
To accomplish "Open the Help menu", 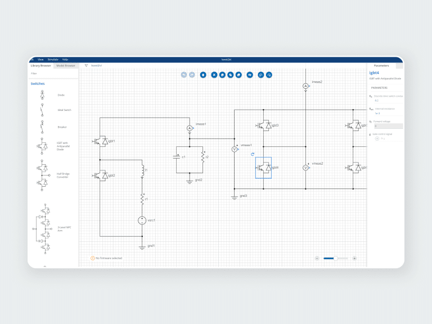I will tap(65, 60).
